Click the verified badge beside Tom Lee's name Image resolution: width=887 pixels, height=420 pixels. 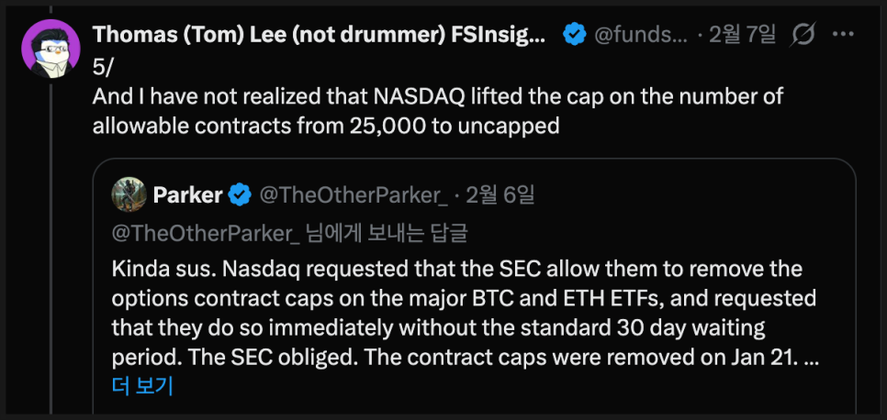575,36
